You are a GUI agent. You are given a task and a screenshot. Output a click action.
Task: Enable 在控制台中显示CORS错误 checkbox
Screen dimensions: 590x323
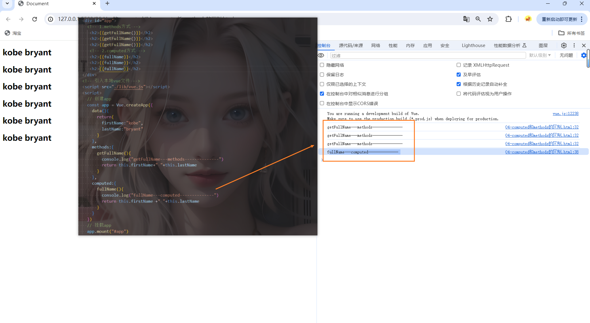pyautogui.click(x=322, y=103)
